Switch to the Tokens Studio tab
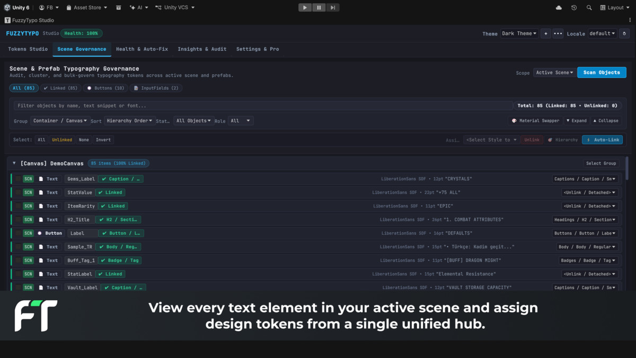 tap(28, 49)
